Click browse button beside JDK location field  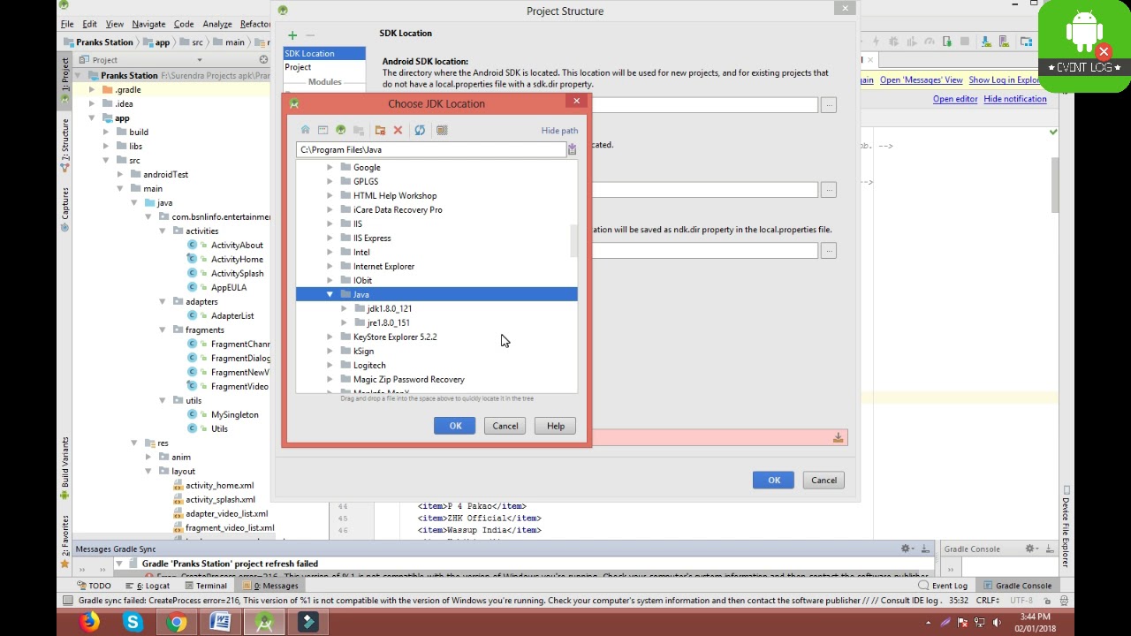tap(828, 190)
